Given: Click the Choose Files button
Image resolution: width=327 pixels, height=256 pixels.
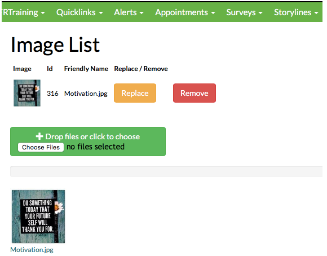Looking at the screenshot, I should click(41, 147).
